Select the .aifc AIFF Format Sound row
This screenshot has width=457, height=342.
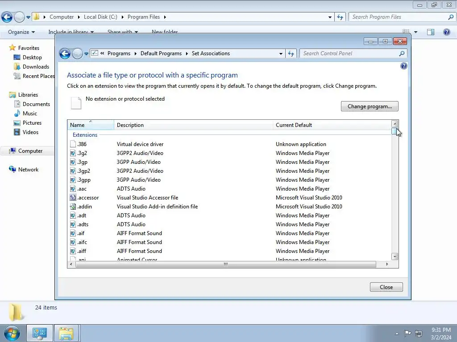[229, 242]
